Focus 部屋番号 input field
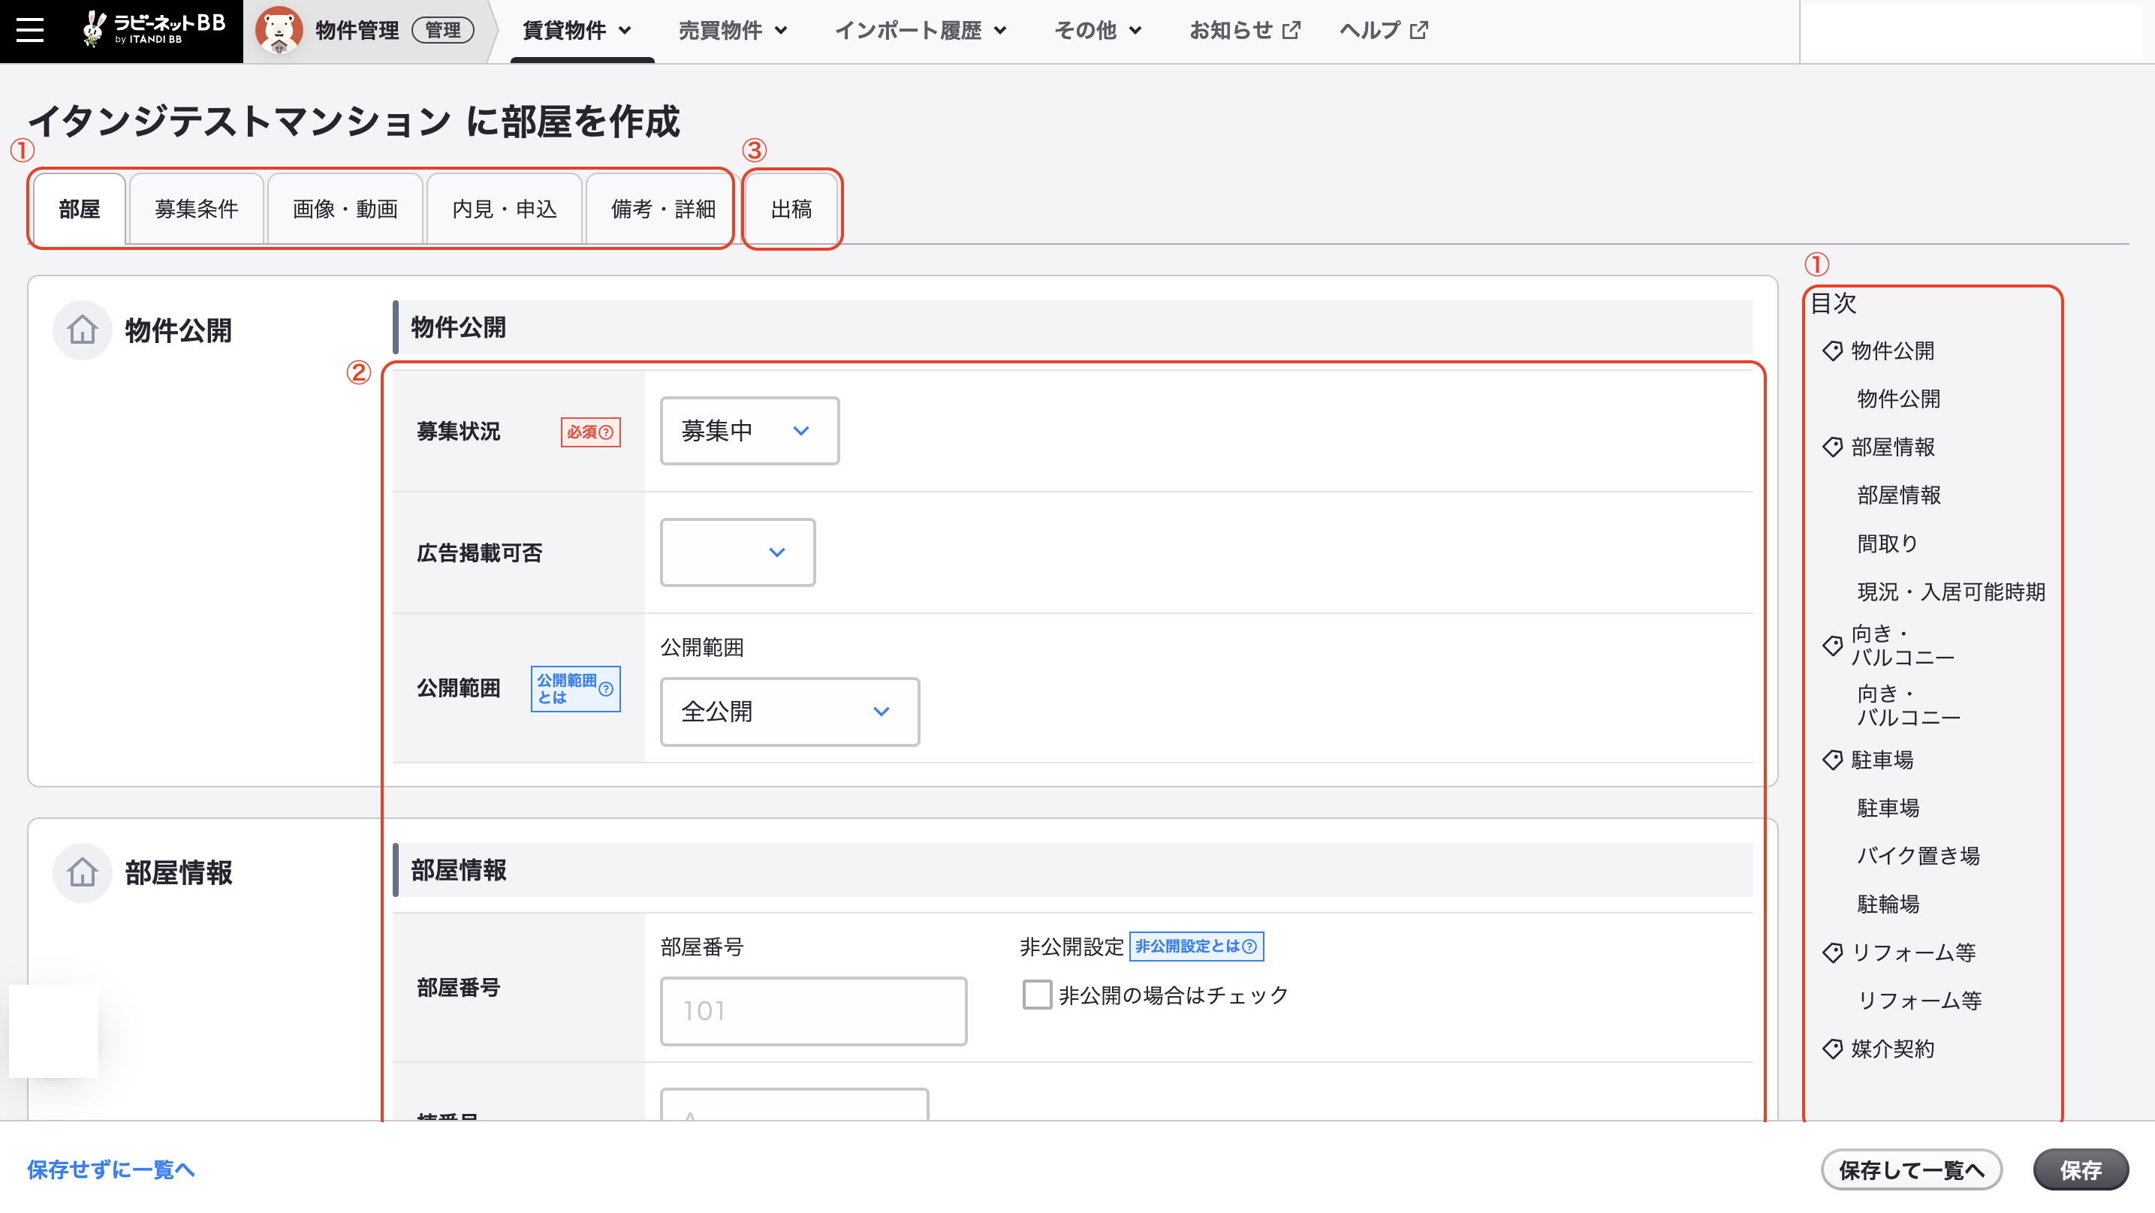 tap(813, 1010)
